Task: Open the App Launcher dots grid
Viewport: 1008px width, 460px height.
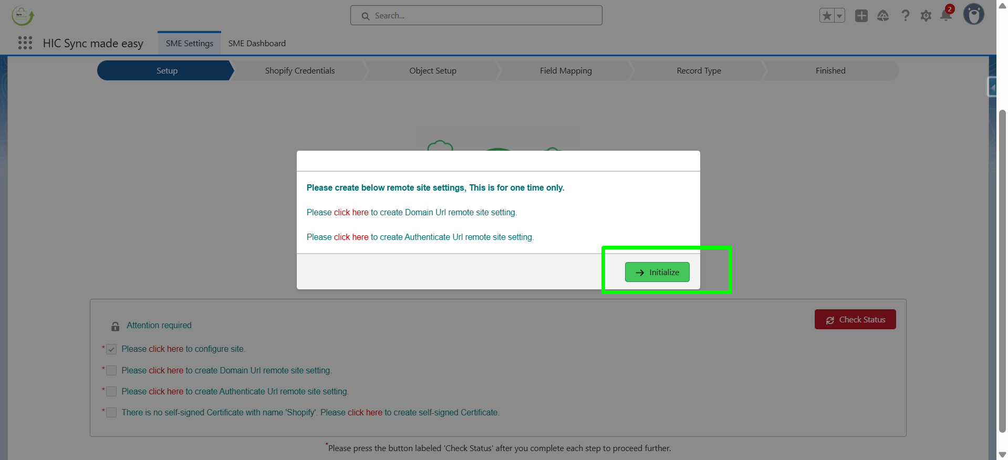Action: coord(25,43)
